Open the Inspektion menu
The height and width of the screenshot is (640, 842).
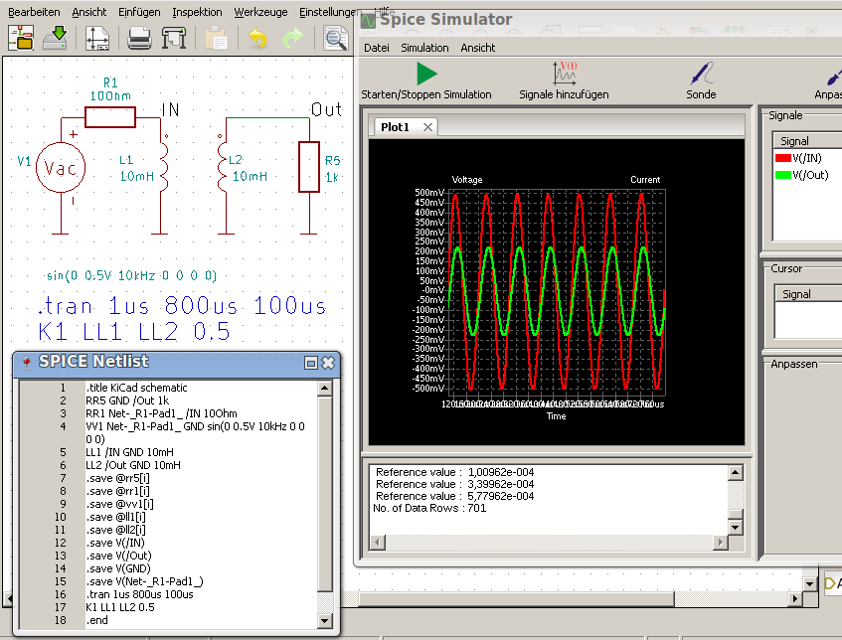(197, 12)
